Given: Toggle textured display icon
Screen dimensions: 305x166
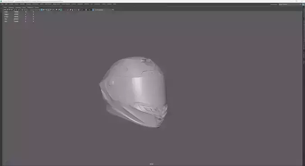Looking at the screenshot, I should (48, 10).
